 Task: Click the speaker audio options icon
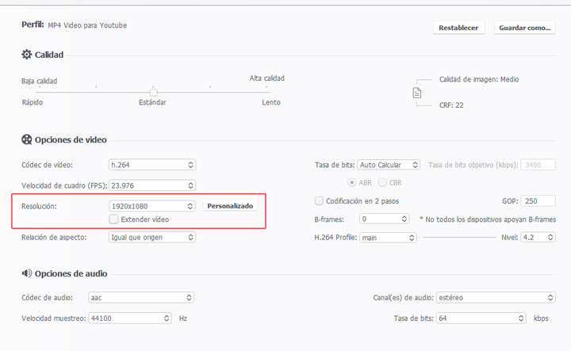pos(28,273)
